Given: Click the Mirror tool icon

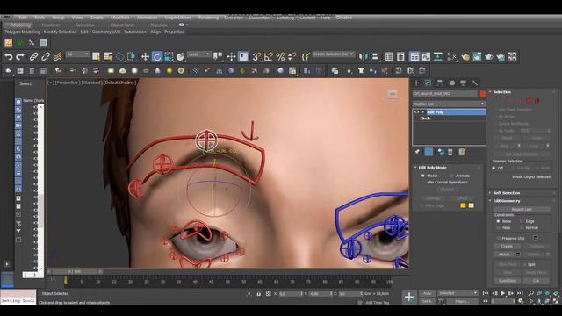Looking at the screenshot, I should (363, 56).
